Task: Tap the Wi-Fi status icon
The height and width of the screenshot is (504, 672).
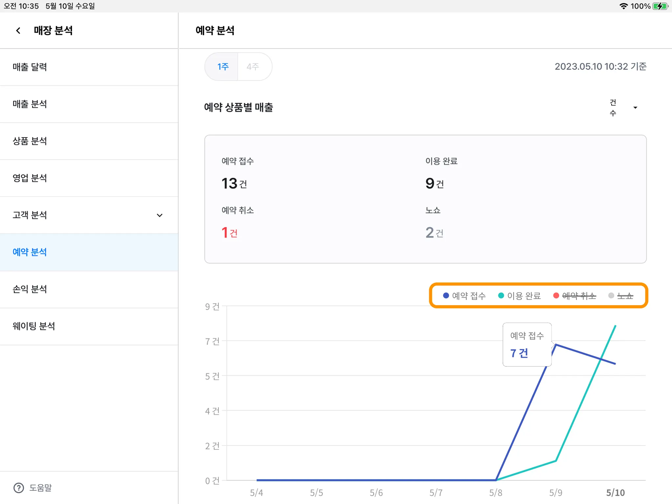Action: click(x=623, y=6)
